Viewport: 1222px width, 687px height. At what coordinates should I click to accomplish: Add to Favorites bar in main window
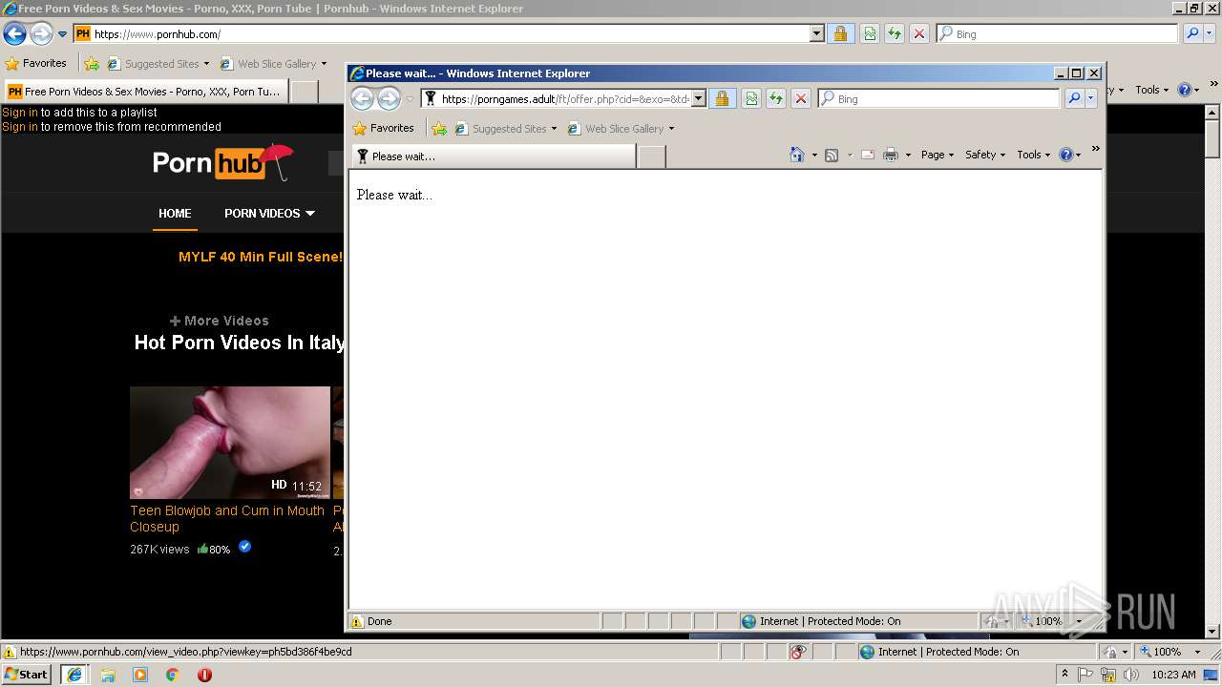pyautogui.click(x=91, y=64)
